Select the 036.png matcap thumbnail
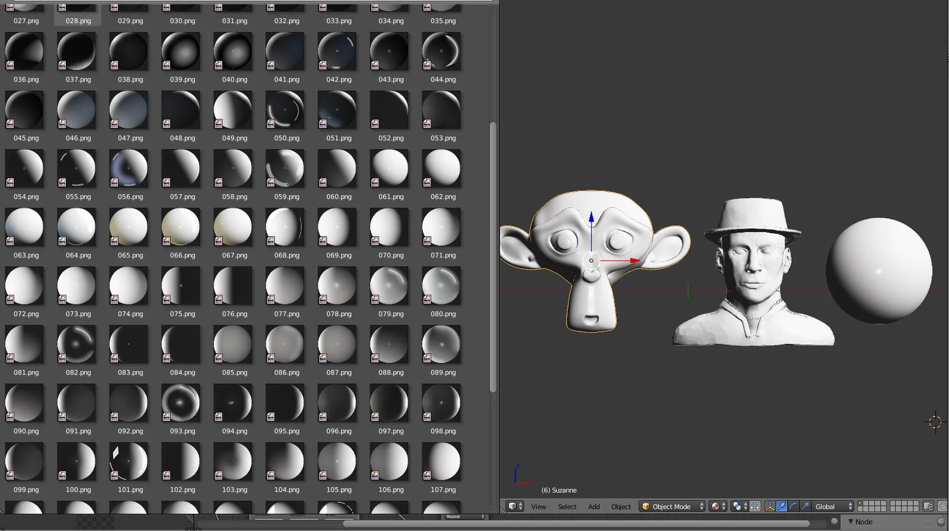 coord(24,52)
